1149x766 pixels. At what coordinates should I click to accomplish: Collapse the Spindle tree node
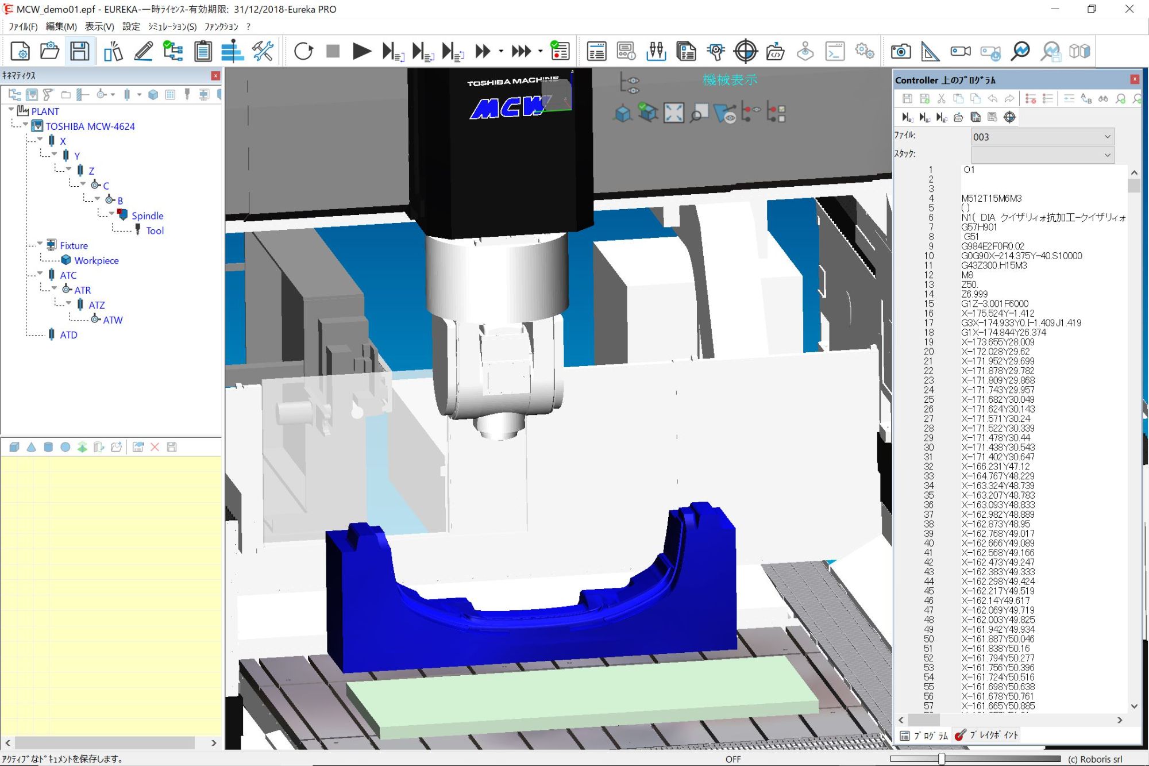(111, 213)
